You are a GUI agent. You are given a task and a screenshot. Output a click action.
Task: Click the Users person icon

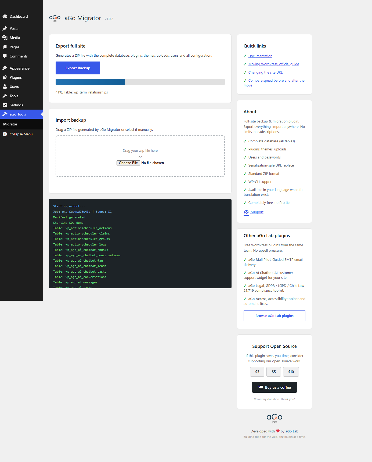coord(5,86)
